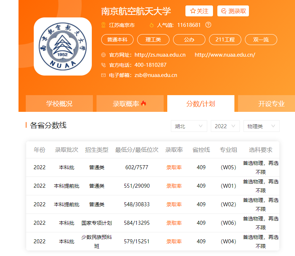Click the 专业组 column header
This screenshot has height=256, width=295.
tap(228, 150)
